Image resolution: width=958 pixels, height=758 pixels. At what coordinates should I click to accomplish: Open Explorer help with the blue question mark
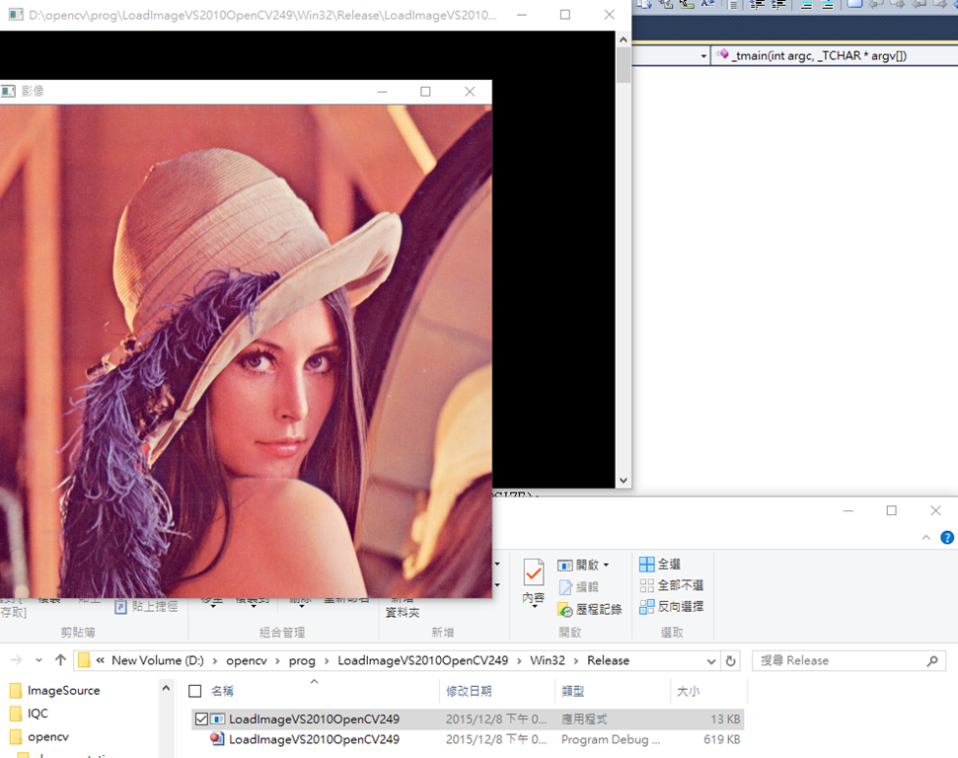pyautogui.click(x=947, y=537)
